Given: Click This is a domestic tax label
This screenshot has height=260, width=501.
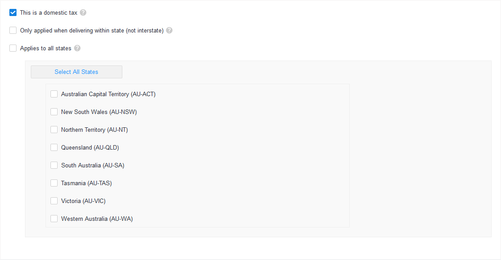Looking at the screenshot, I should pos(49,12).
